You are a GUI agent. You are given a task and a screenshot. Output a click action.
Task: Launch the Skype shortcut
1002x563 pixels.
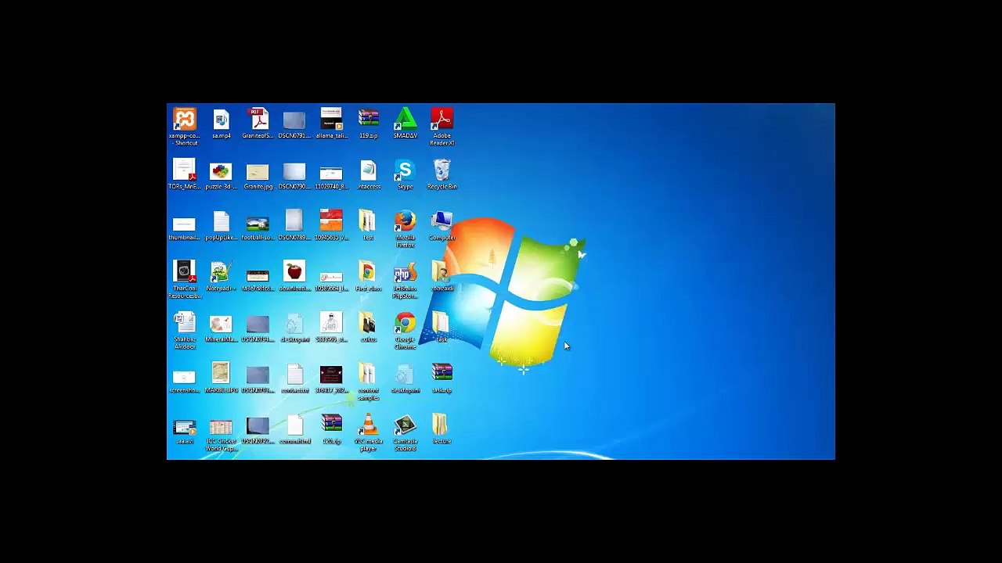tap(405, 170)
